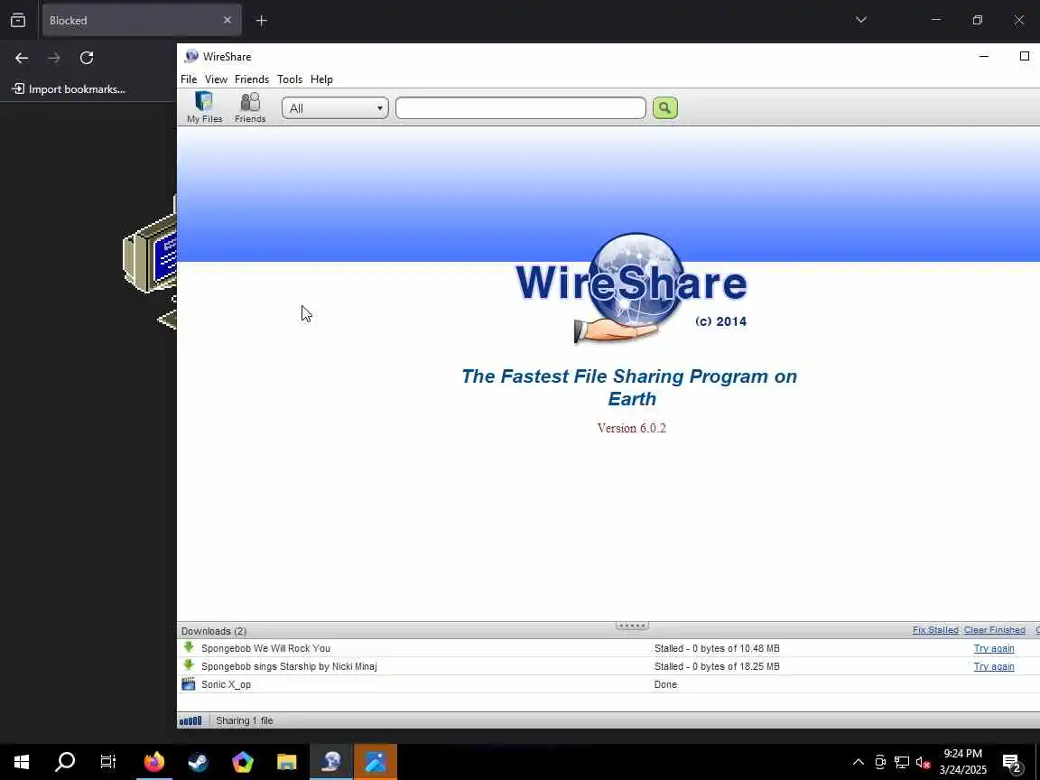Image resolution: width=1040 pixels, height=780 pixels.
Task: Select the Spongebob We Will Rock You row
Action: 608,648
